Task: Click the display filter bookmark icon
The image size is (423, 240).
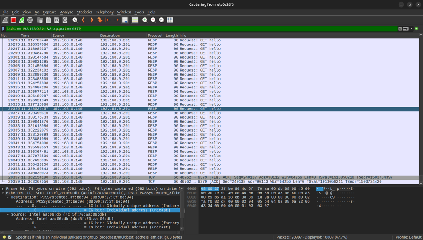Action: [4, 29]
